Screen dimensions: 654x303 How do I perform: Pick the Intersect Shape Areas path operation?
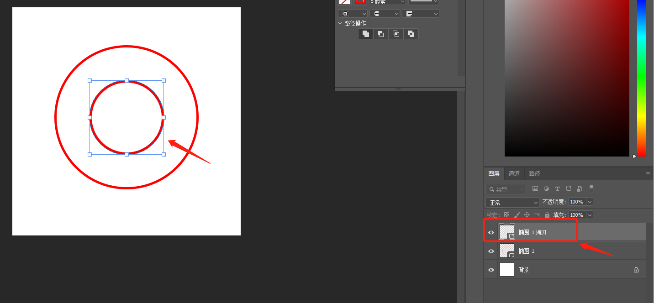(x=396, y=34)
